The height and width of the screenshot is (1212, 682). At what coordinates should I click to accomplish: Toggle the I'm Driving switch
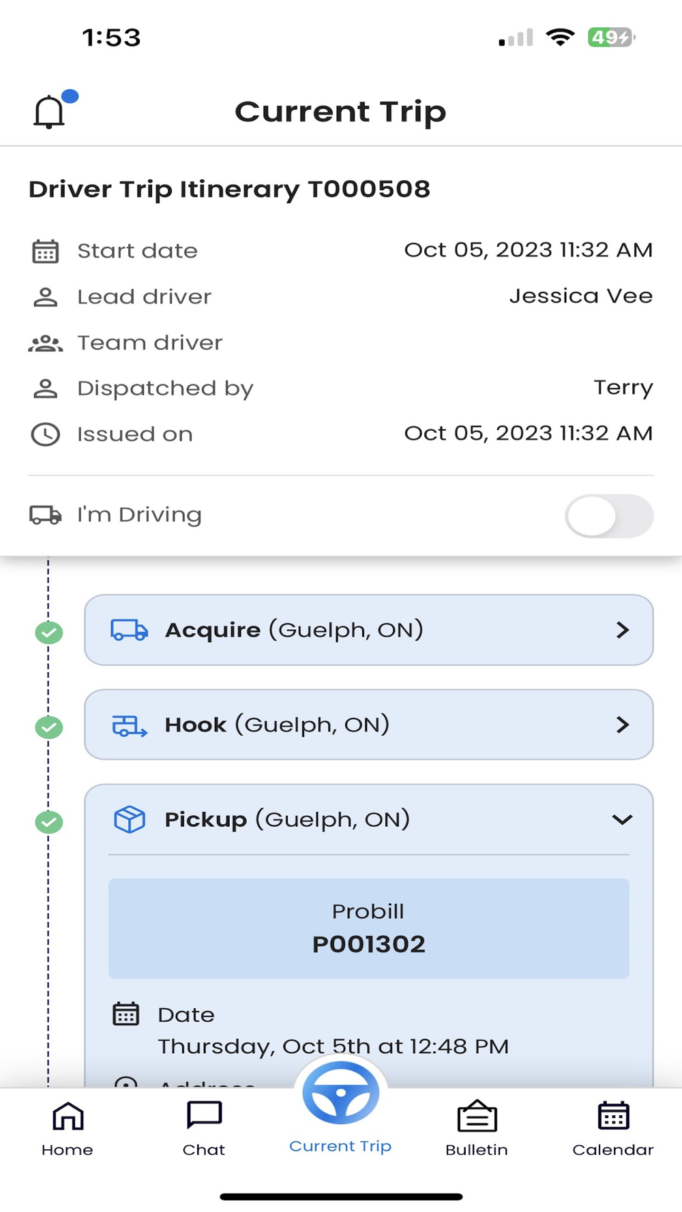click(608, 516)
